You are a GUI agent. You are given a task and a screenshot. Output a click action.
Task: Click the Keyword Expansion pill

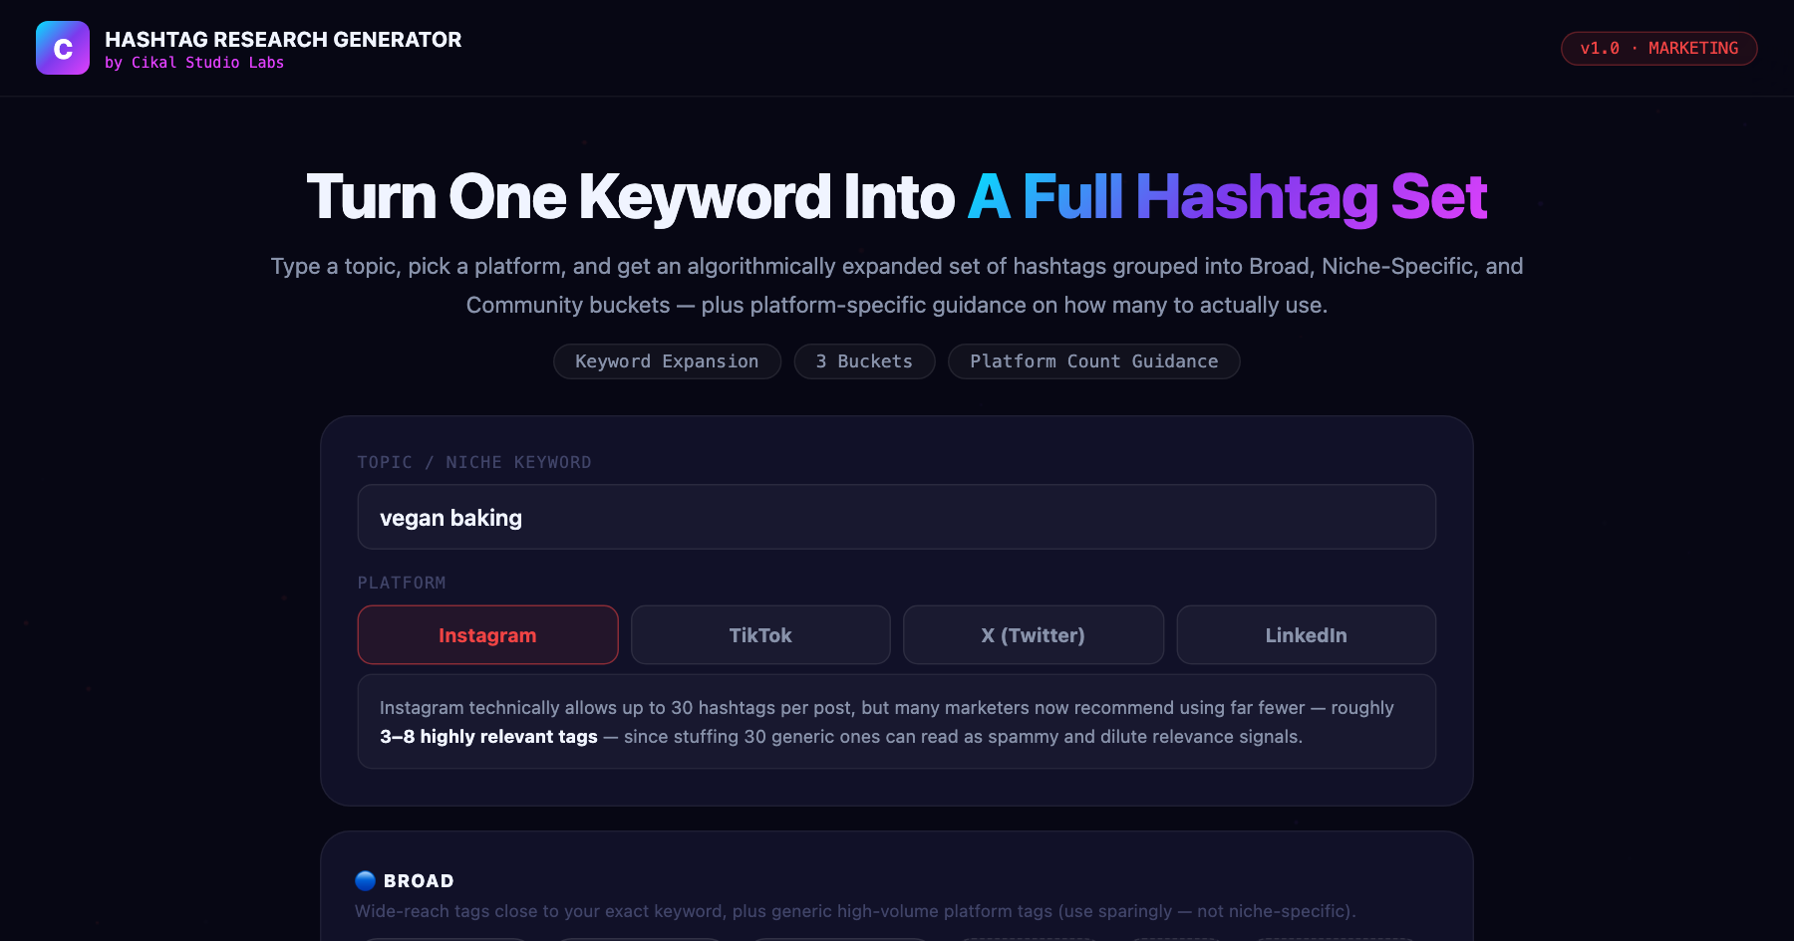(667, 361)
